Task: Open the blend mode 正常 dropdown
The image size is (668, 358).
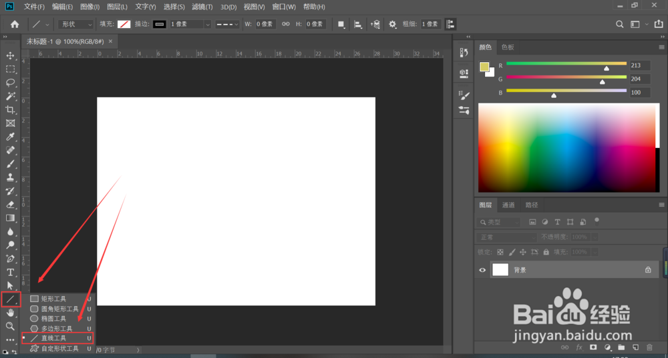Action: click(x=506, y=237)
